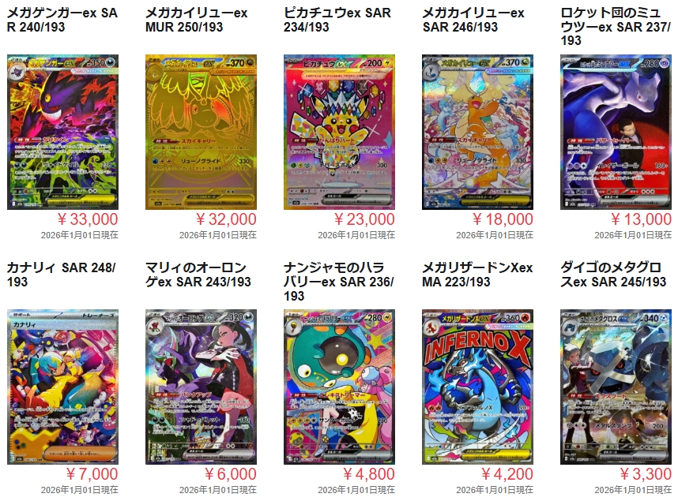Open the gold メガカイリューex MUR card image
The image size is (678, 501).
pos(201,132)
